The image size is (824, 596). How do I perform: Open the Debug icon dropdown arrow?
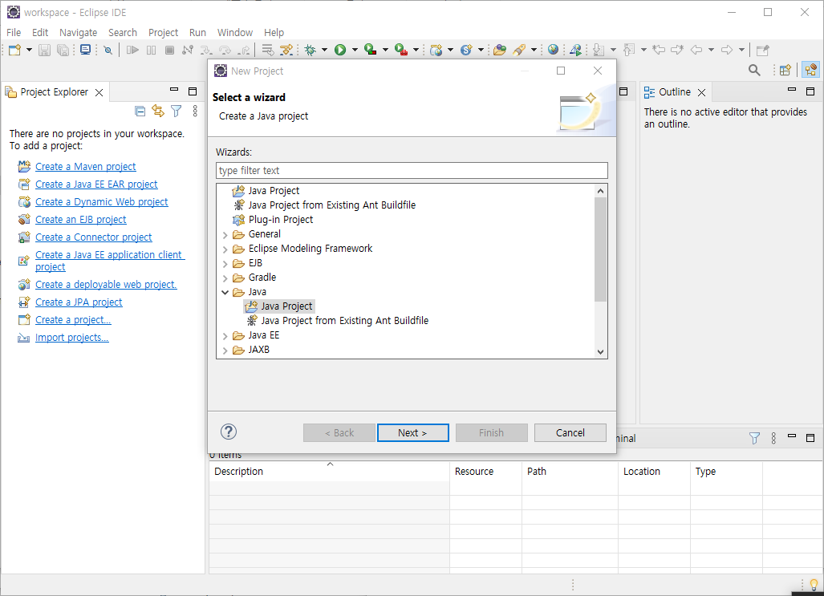324,50
